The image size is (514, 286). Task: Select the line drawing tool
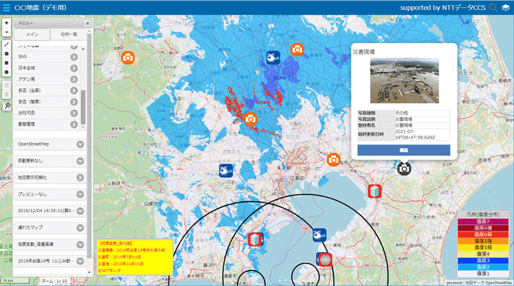click(6, 45)
